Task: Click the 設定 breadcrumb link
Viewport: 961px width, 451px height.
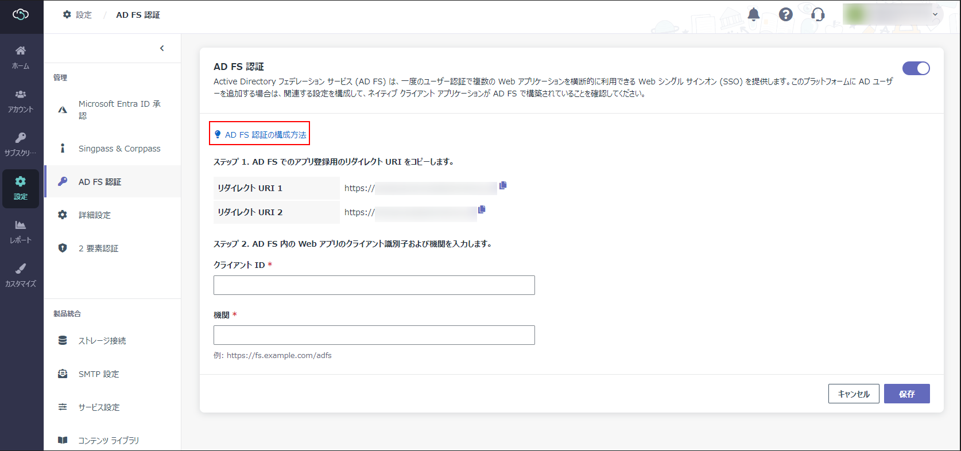Action: click(77, 15)
